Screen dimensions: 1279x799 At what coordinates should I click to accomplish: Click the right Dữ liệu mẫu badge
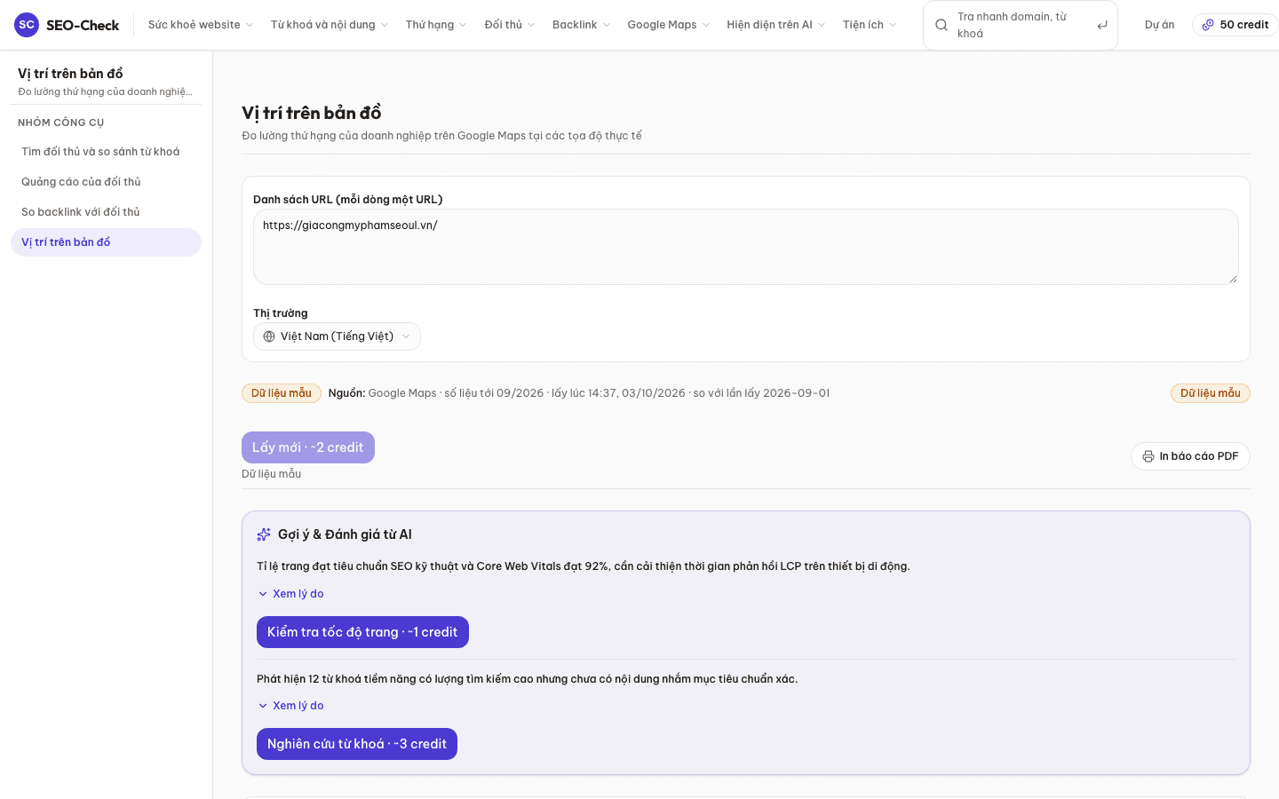pos(1211,393)
